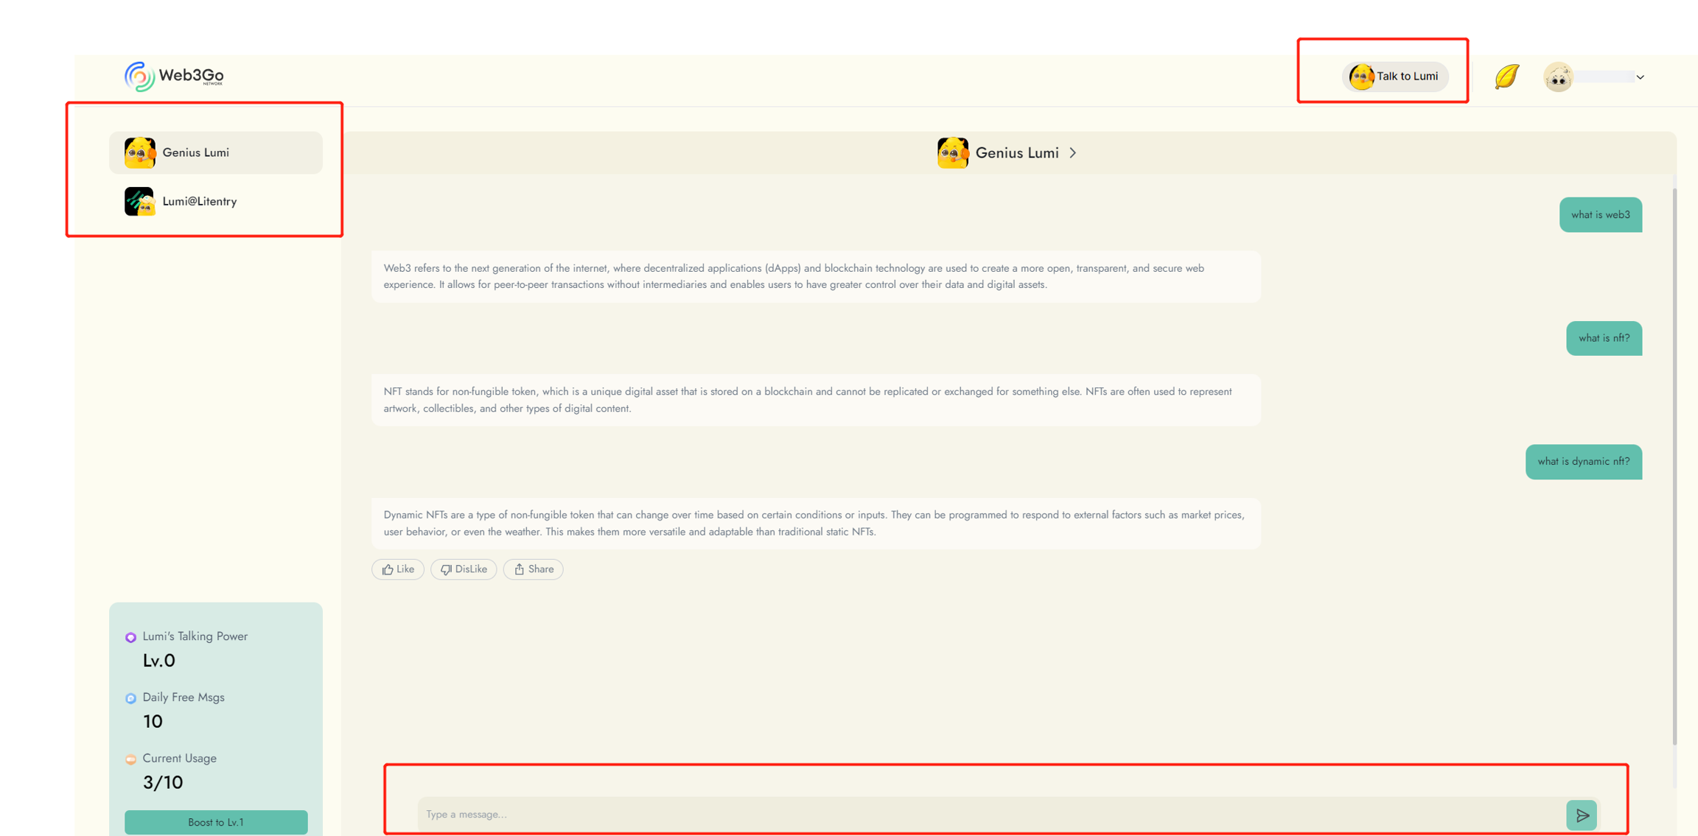Expand Genius Lumi chevron in chat header
Viewport: 1698px width, 836px height.
(1073, 152)
